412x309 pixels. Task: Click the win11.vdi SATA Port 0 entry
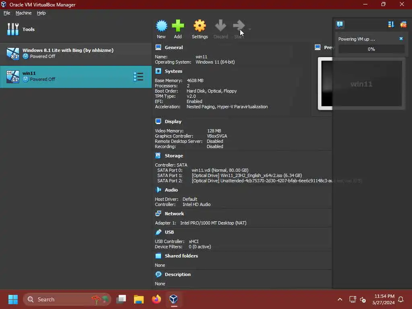point(220,170)
